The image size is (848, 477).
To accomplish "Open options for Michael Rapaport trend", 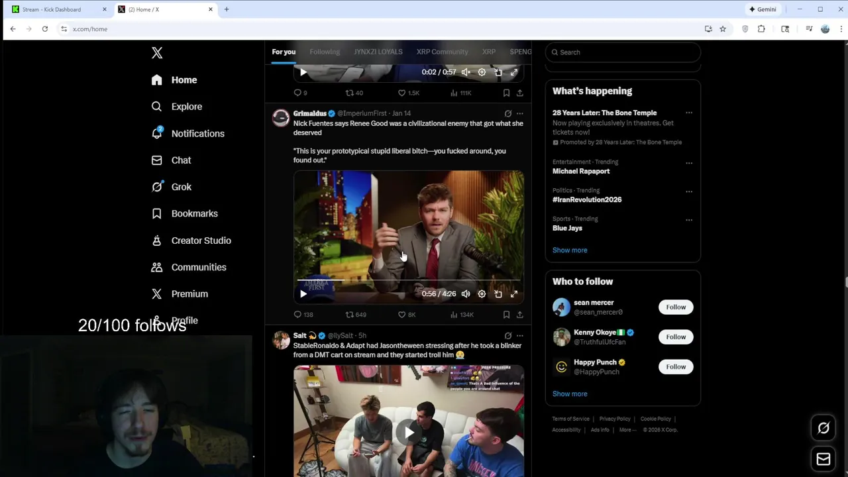I will [689, 163].
